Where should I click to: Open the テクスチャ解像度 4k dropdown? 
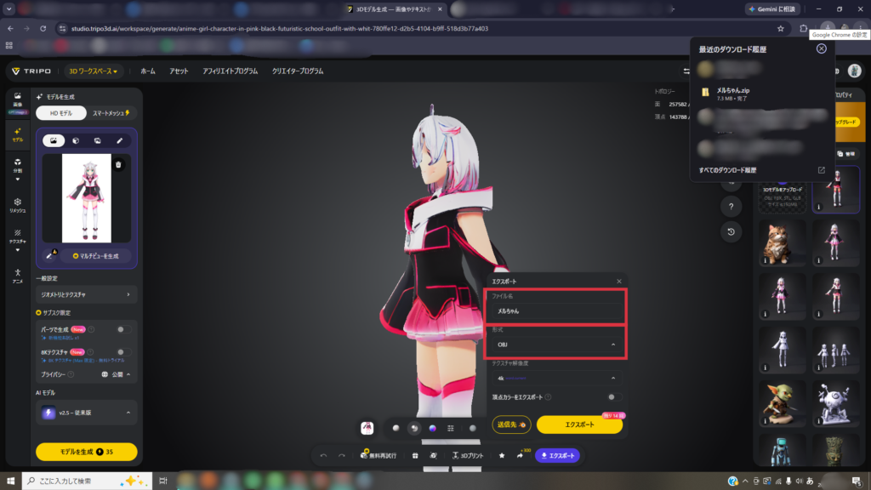pyautogui.click(x=556, y=379)
